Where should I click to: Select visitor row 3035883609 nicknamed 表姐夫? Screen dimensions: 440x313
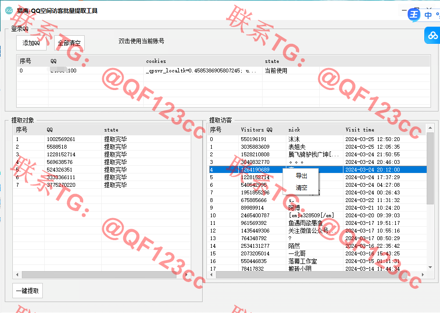[318, 147]
